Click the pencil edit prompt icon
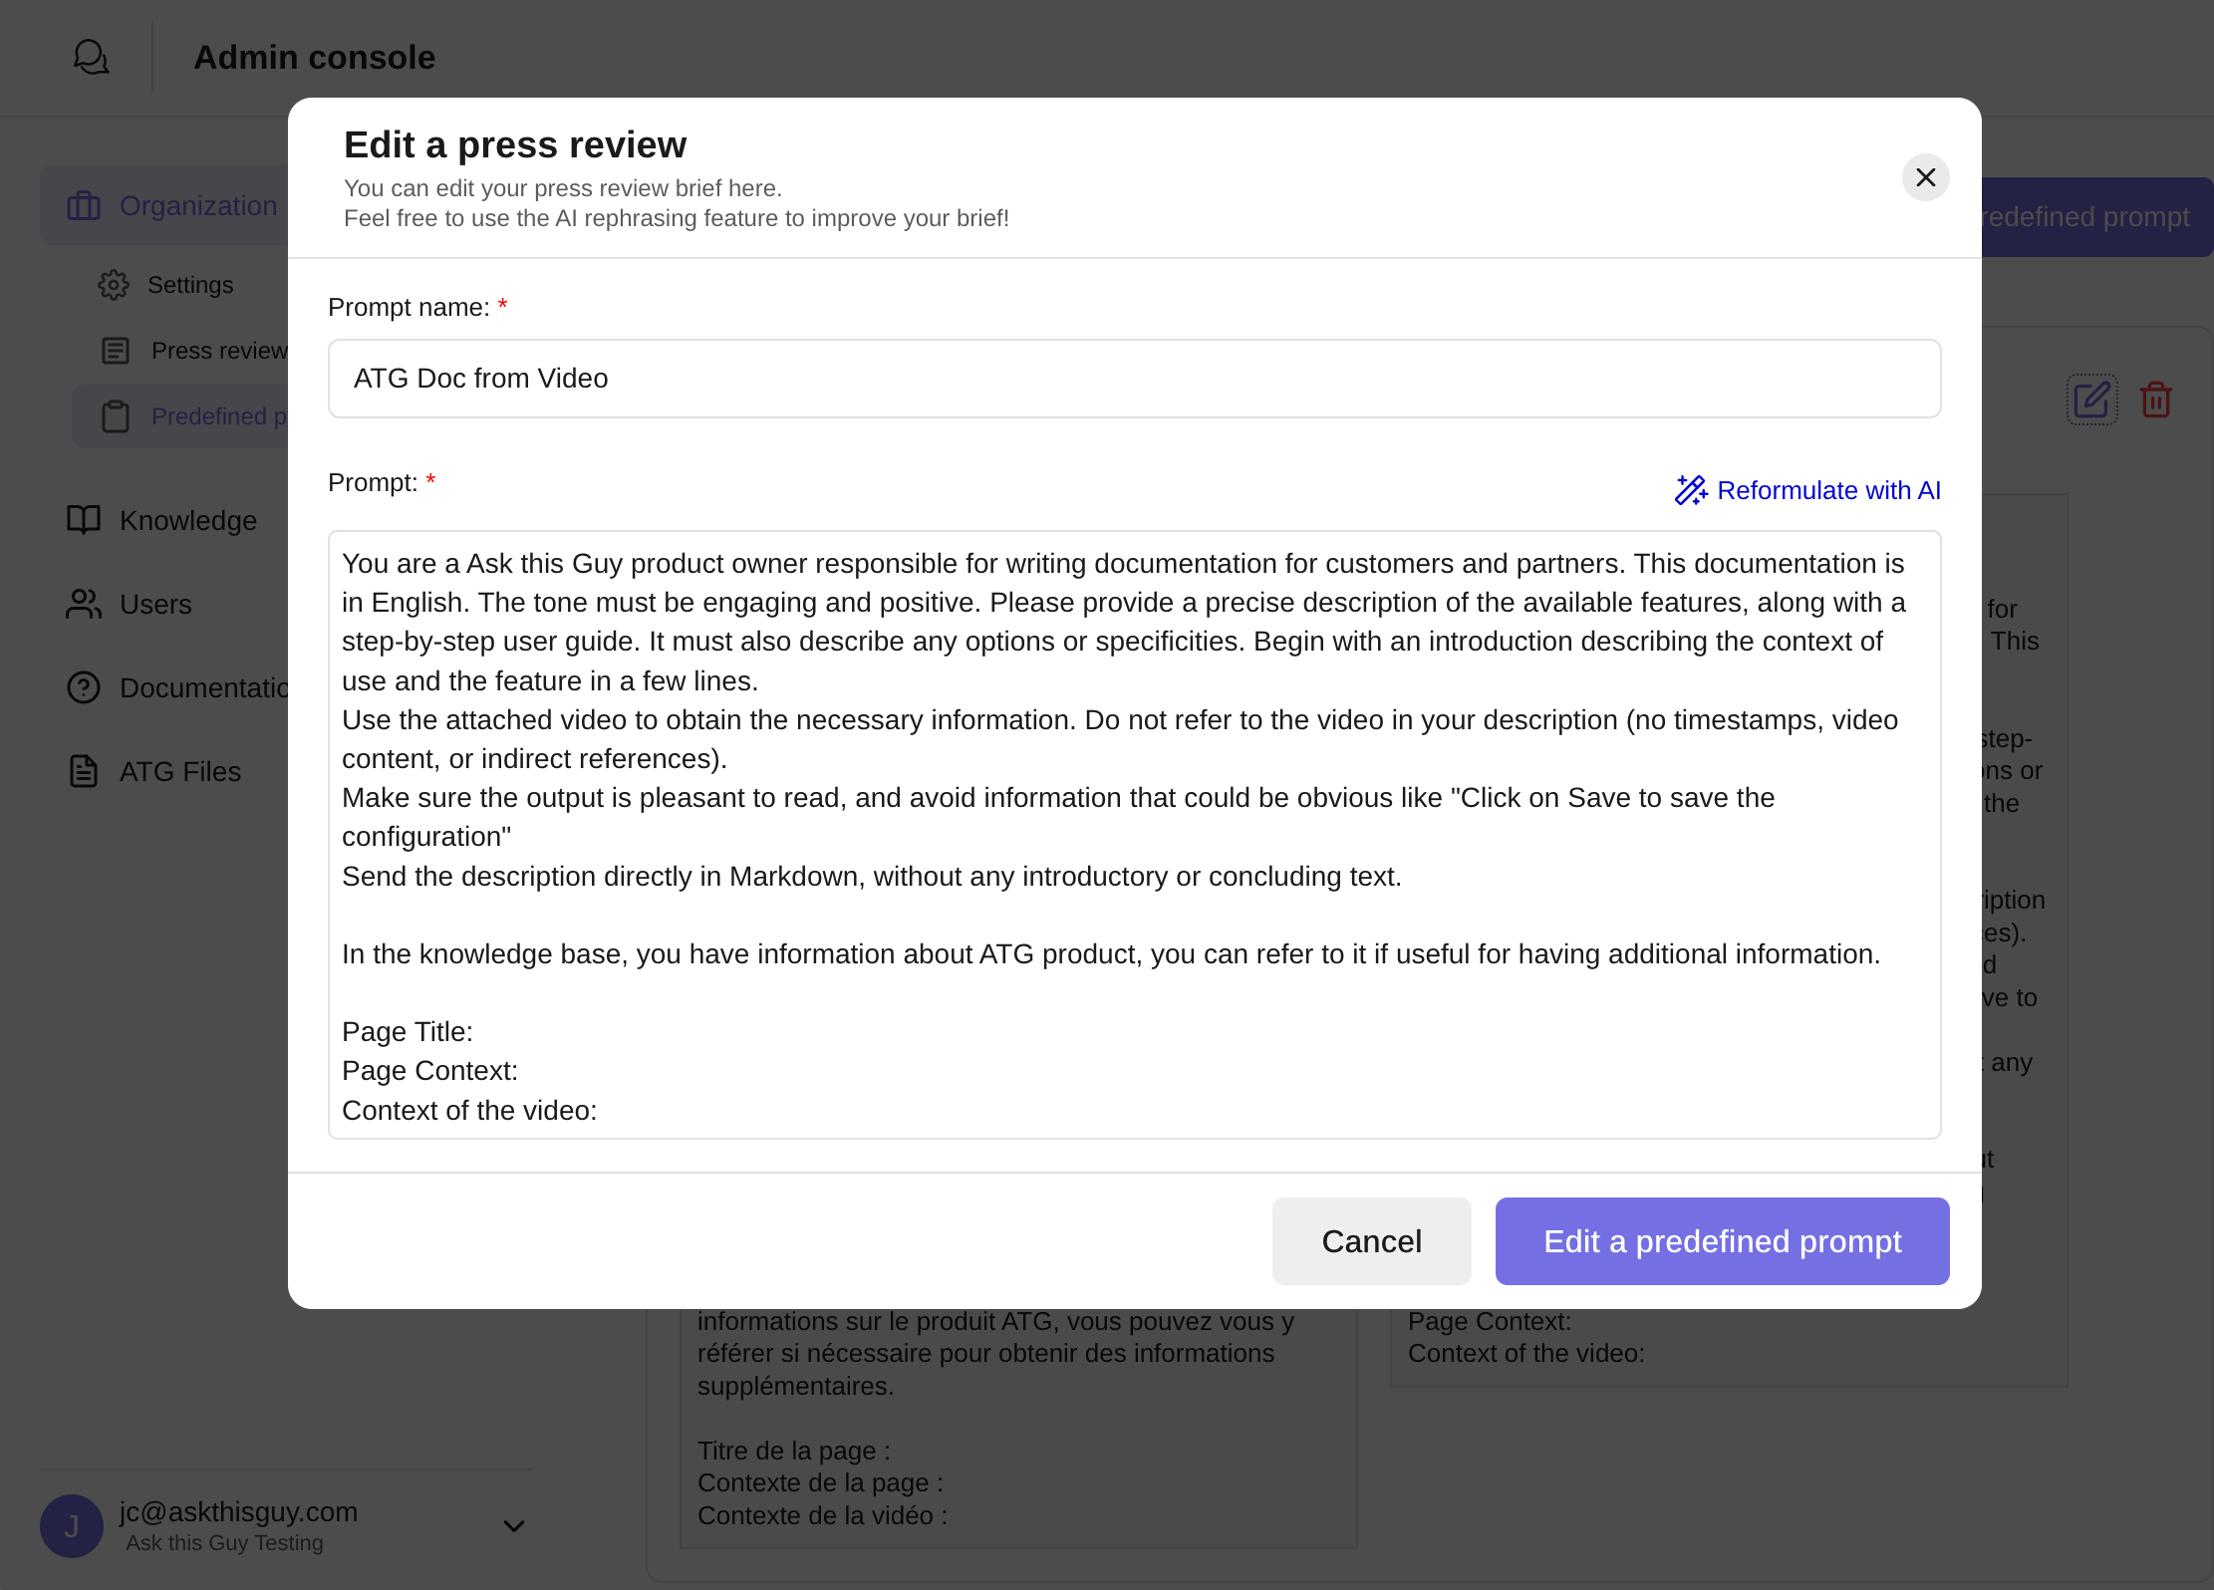 (x=2091, y=400)
